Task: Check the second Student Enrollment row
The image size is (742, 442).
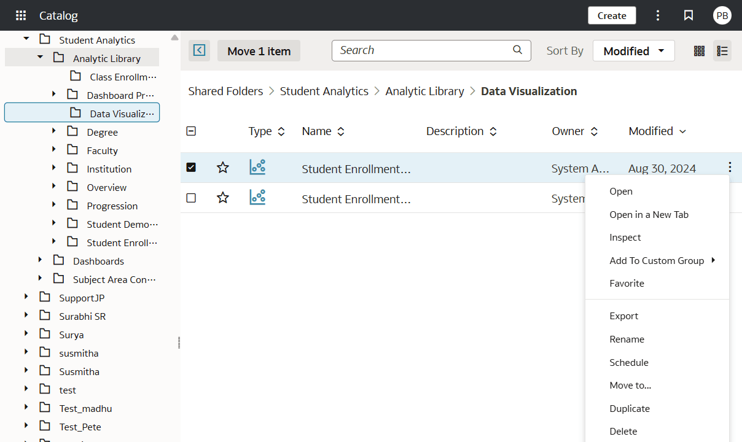Action: (x=191, y=198)
